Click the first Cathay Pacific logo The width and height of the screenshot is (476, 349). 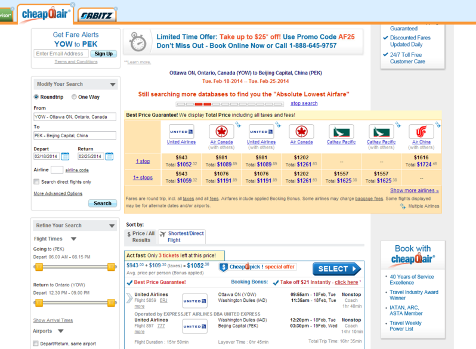pyautogui.click(x=341, y=132)
